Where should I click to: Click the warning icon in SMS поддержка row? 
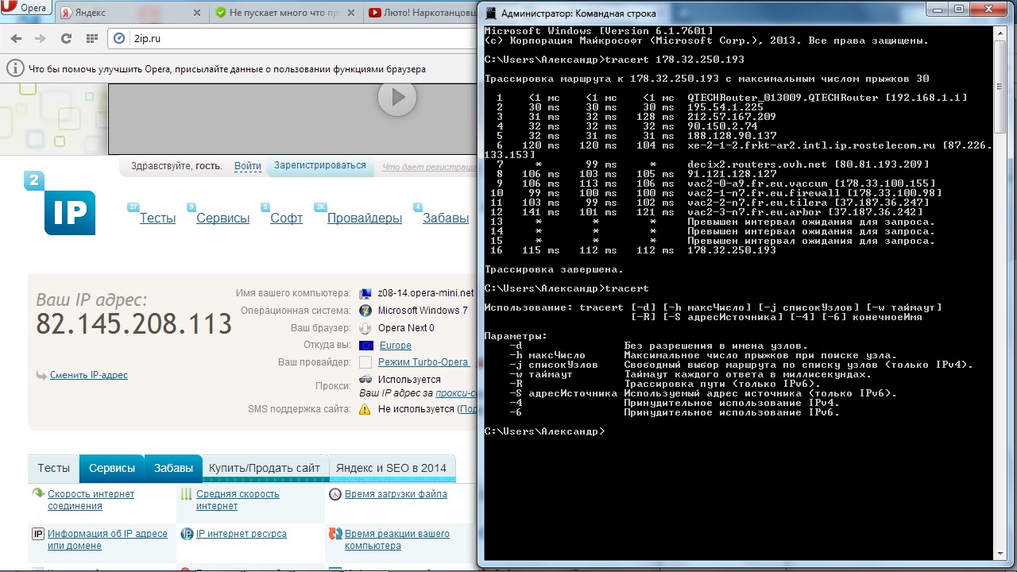point(365,409)
